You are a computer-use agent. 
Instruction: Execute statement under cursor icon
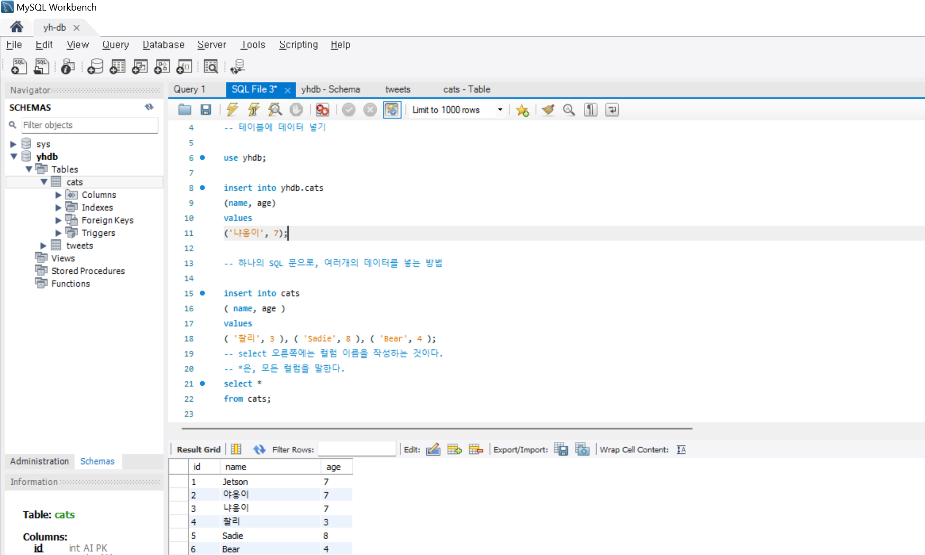tap(253, 109)
